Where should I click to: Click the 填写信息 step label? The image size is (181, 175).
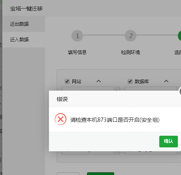[77, 52]
